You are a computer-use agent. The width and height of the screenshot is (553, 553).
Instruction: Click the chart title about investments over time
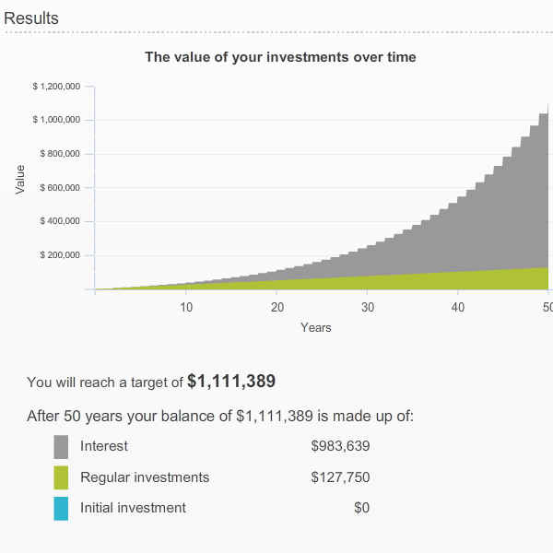coord(280,57)
